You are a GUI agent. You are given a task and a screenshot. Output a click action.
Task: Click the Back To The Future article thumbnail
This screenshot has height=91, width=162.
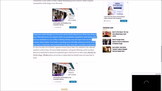[x=107, y=34]
